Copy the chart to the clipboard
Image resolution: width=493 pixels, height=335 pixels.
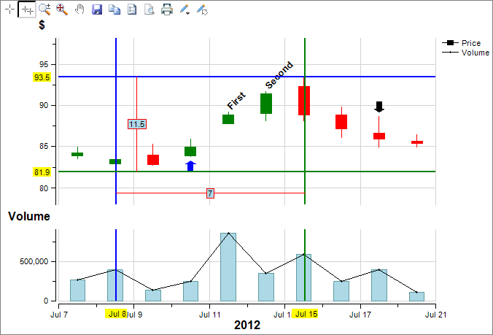(x=114, y=9)
